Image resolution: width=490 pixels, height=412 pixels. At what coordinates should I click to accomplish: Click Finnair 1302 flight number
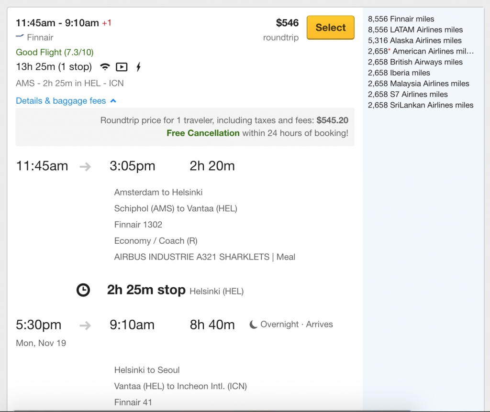(x=138, y=225)
